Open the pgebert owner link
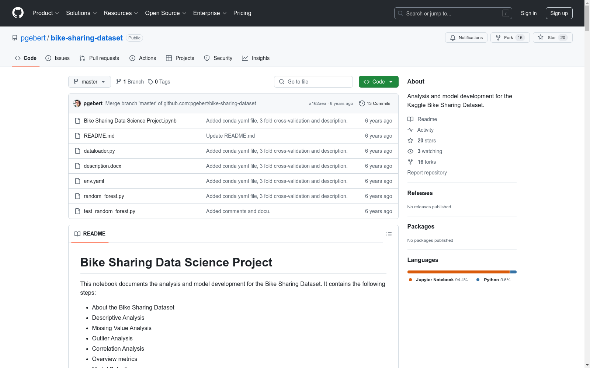The image size is (590, 368). pyautogui.click(x=33, y=38)
